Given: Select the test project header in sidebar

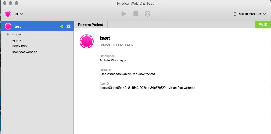Looking at the screenshot, I should click(x=37, y=26).
